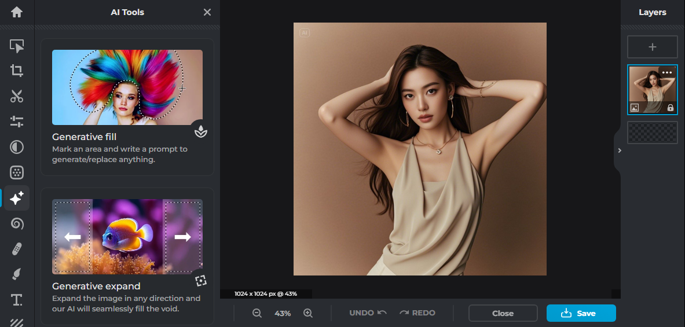Click the AI badge on canvas corner

305,33
